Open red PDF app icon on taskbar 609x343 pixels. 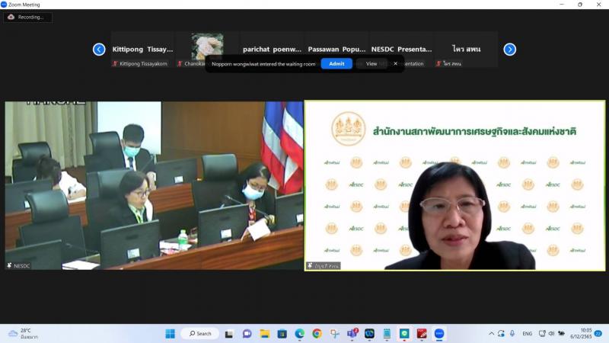[422, 334]
